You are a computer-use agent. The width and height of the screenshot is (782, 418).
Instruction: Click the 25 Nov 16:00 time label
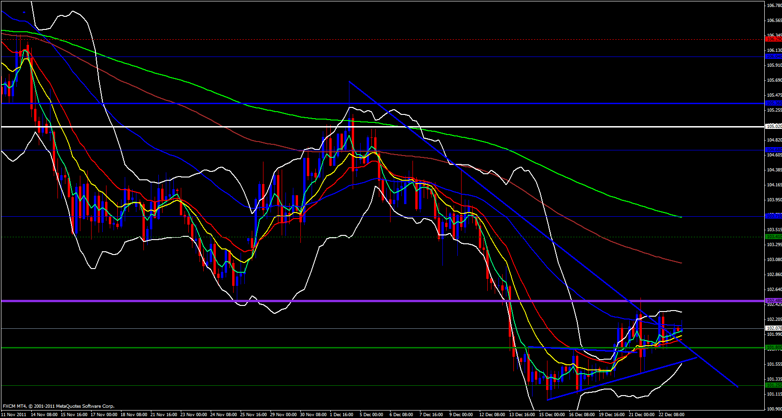[254, 414]
